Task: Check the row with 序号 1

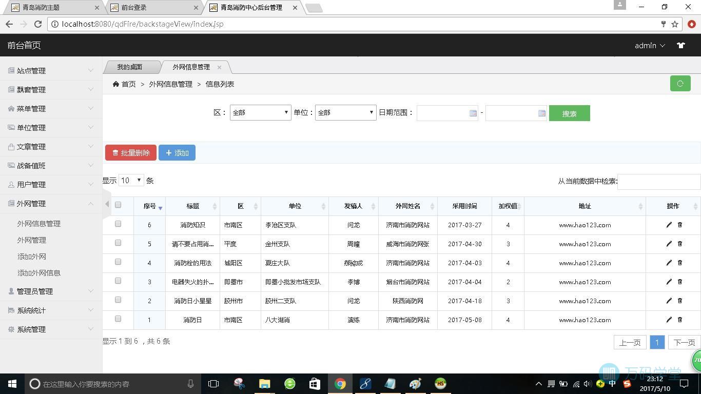Action: coord(118,319)
